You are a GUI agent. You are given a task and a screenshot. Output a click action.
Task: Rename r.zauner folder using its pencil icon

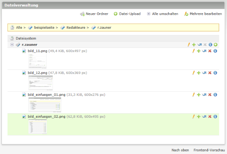point(188,45)
